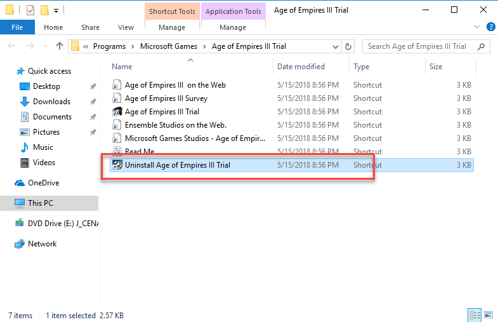Click the This PC monitor icon
This screenshot has width=498, height=322.
point(20,203)
